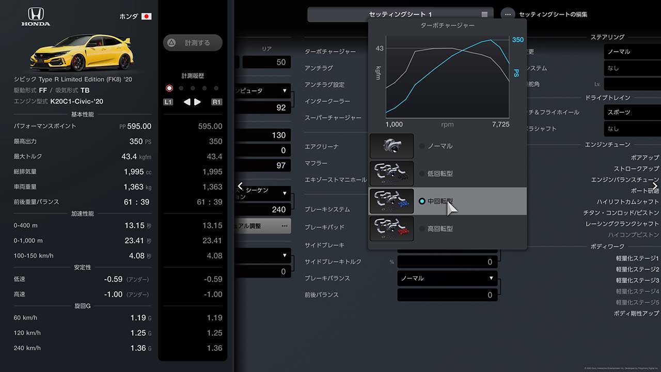661x372 pixels.
Task: Click the low-rpm turbo kit thumbnail
Action: [x=391, y=174]
